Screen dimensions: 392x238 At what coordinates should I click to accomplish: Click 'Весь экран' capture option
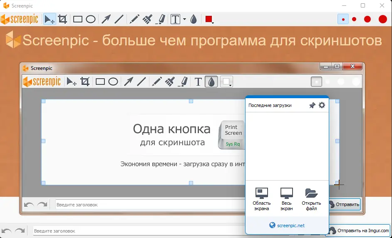tap(286, 199)
